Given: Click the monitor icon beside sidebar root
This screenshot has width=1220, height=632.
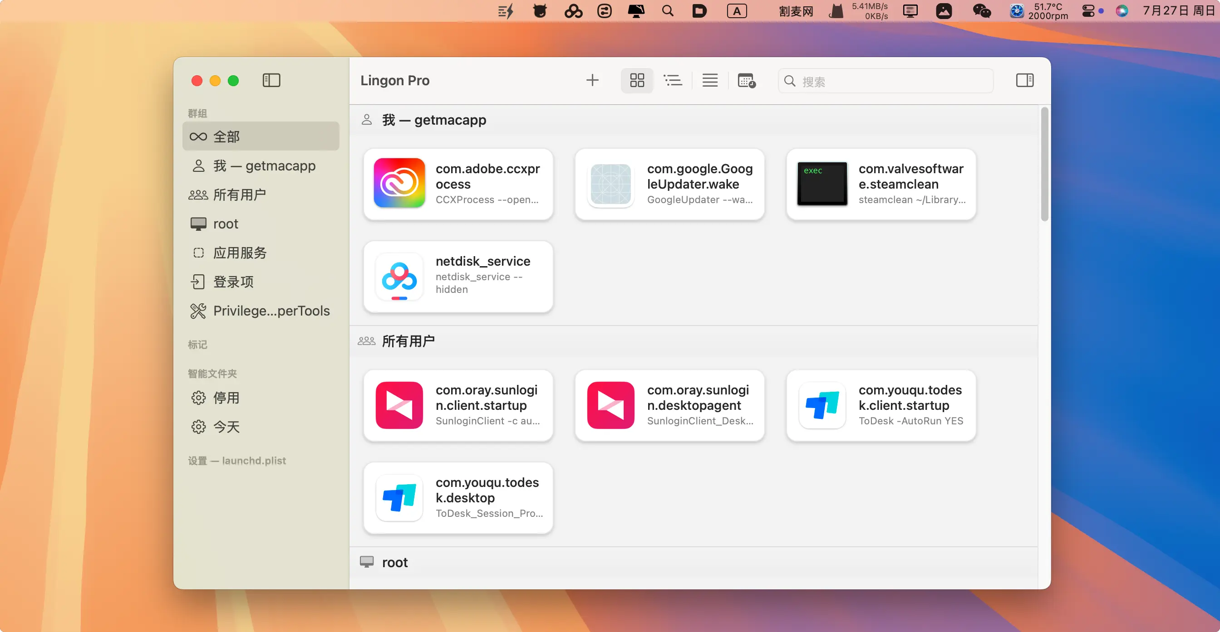Looking at the screenshot, I should coord(198,224).
